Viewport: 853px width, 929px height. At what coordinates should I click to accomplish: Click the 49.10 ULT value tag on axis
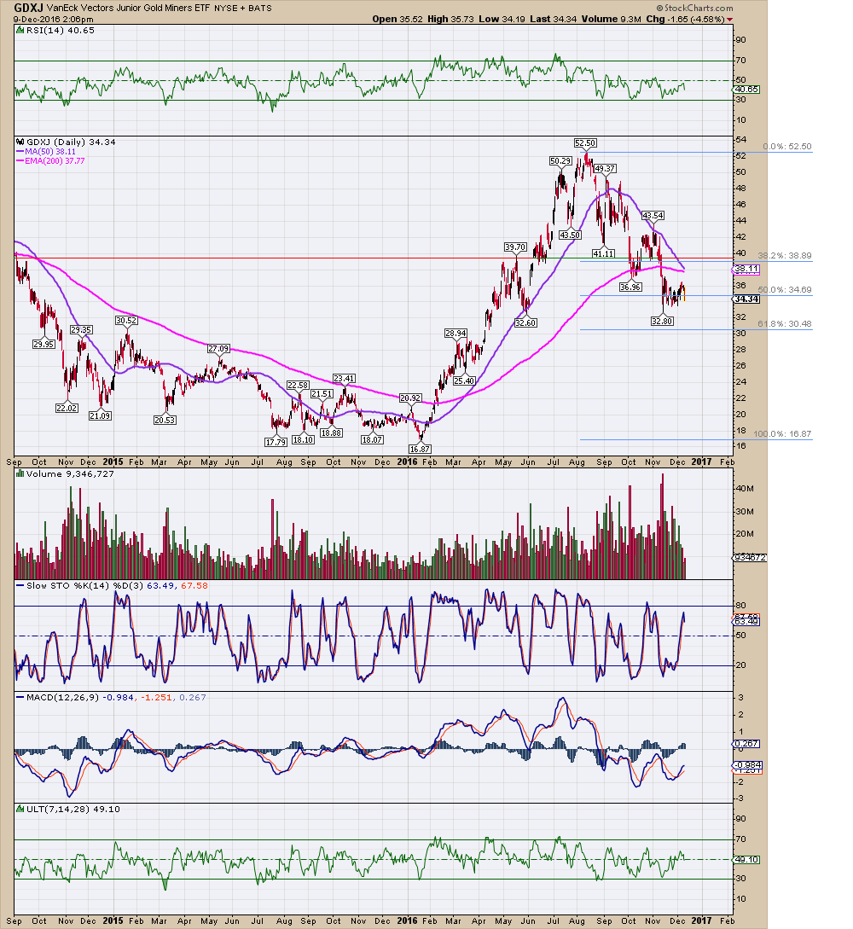tap(746, 860)
